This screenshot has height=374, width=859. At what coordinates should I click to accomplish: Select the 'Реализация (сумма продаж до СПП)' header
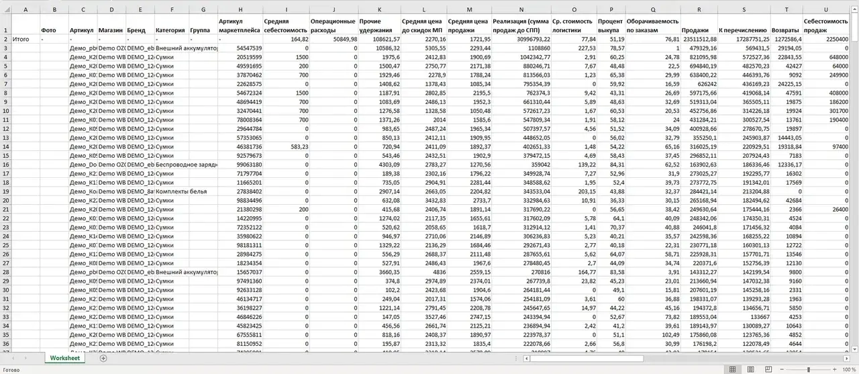tap(521, 24)
